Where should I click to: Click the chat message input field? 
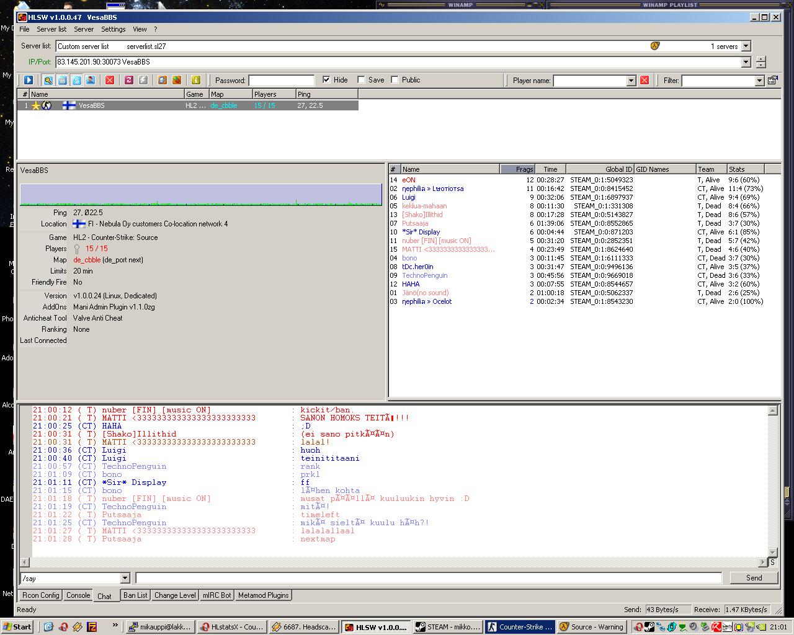coord(429,578)
